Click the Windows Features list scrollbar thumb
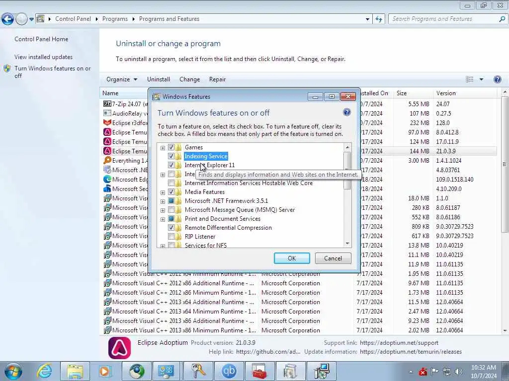This screenshot has height=381, width=509. (x=347, y=171)
